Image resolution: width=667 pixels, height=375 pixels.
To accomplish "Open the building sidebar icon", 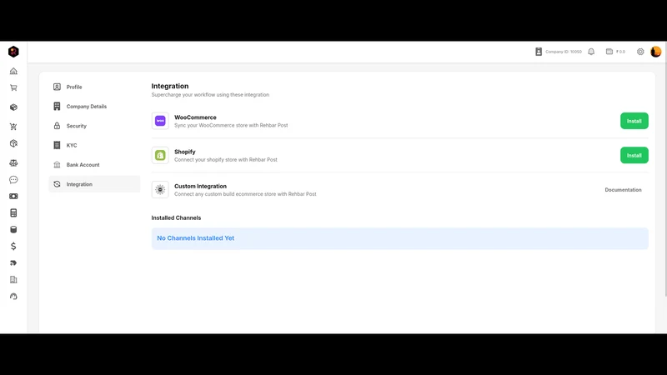I will coord(13,280).
